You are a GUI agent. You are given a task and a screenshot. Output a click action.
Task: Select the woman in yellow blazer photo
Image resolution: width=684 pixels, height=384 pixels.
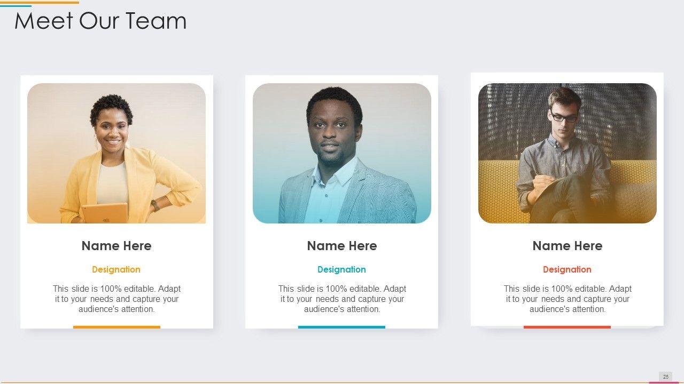click(x=116, y=153)
